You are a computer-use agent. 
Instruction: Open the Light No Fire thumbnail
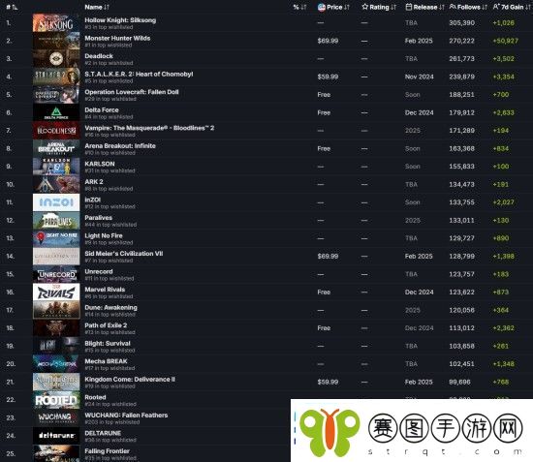tap(56, 238)
